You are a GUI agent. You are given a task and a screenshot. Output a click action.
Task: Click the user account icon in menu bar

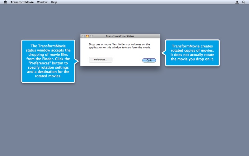pos(237,2)
